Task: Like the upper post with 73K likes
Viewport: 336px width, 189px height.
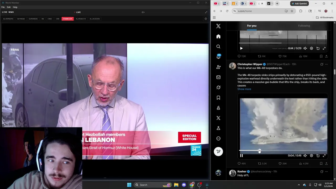Action: 282,56
